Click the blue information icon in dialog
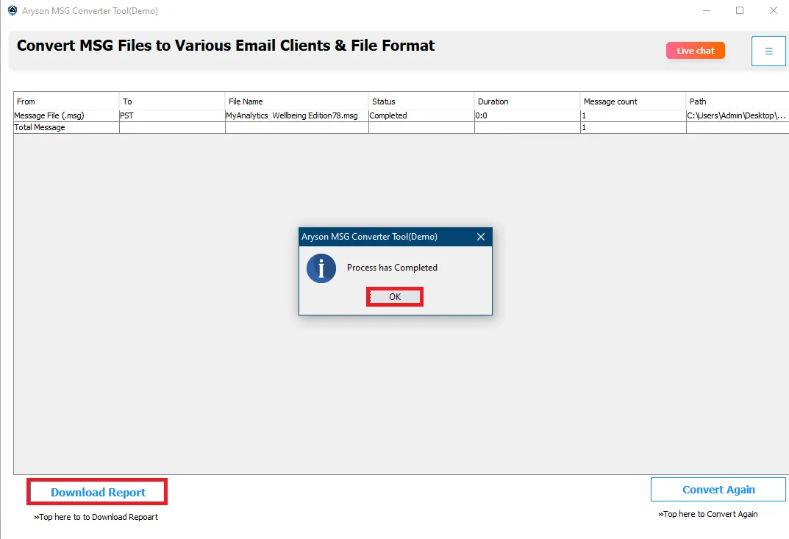 point(321,268)
